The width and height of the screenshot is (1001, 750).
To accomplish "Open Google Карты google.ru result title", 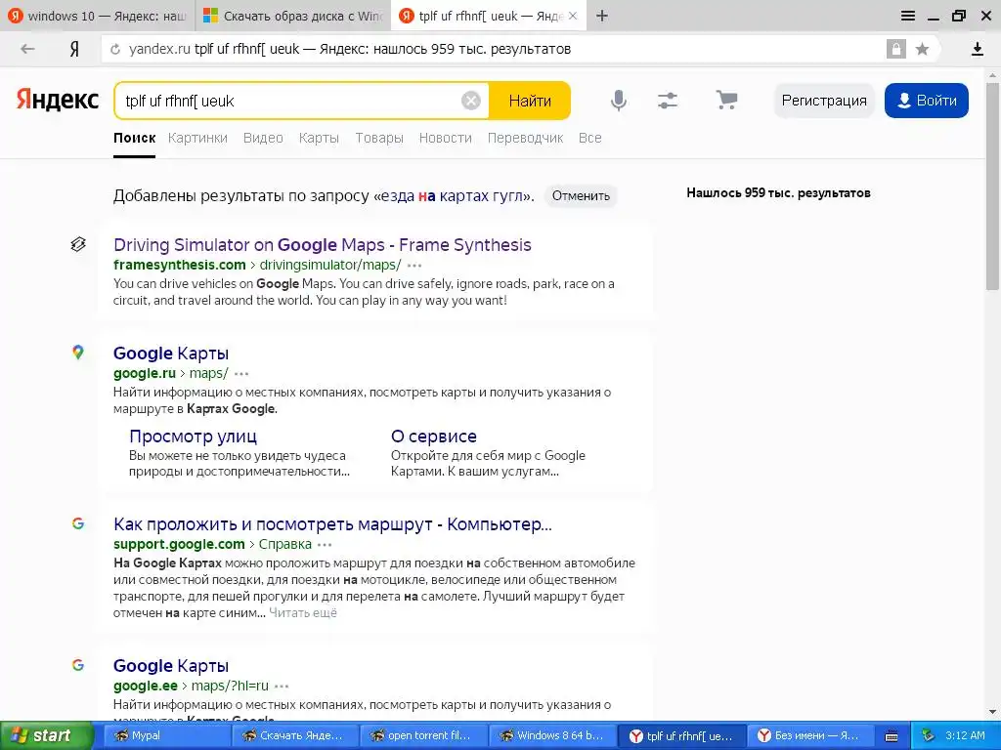I will tap(171, 354).
